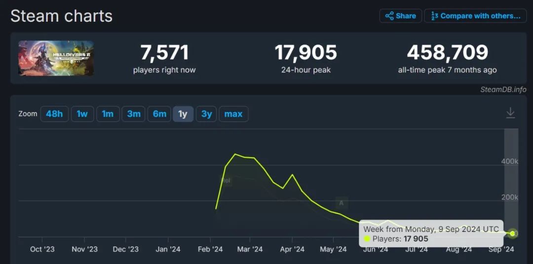Open Compare with others option
This screenshot has width=533, height=264.
click(x=475, y=16)
